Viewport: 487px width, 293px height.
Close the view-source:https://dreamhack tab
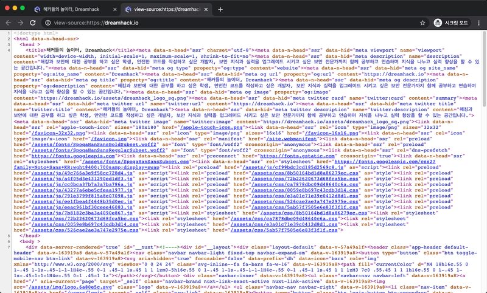click(x=206, y=10)
